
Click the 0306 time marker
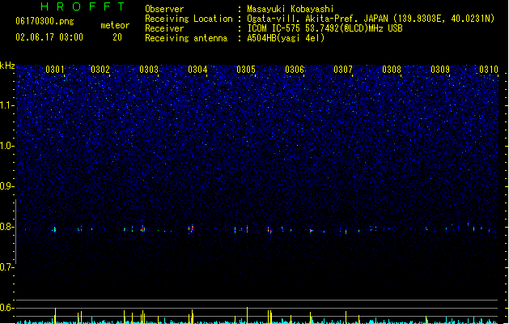click(295, 70)
